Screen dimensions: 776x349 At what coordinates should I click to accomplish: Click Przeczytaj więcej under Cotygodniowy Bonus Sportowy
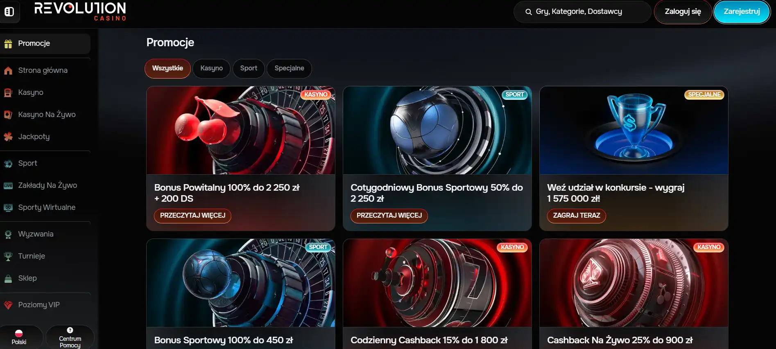coord(389,216)
